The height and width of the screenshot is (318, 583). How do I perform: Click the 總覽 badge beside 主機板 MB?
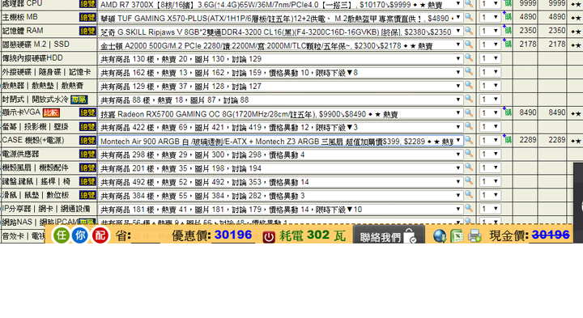click(x=87, y=17)
